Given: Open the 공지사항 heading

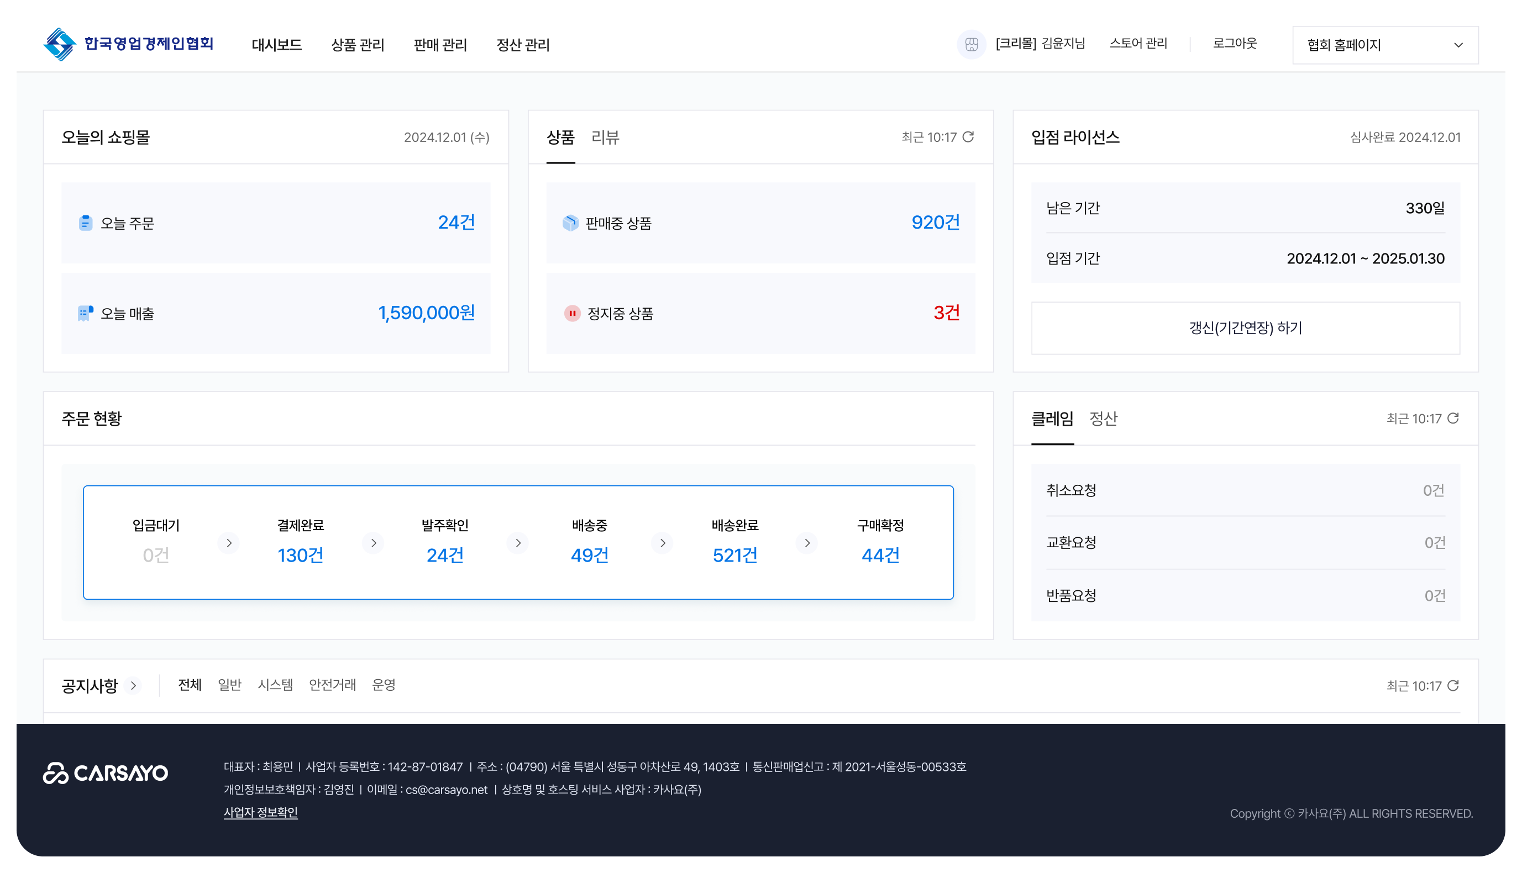Looking at the screenshot, I should point(90,685).
